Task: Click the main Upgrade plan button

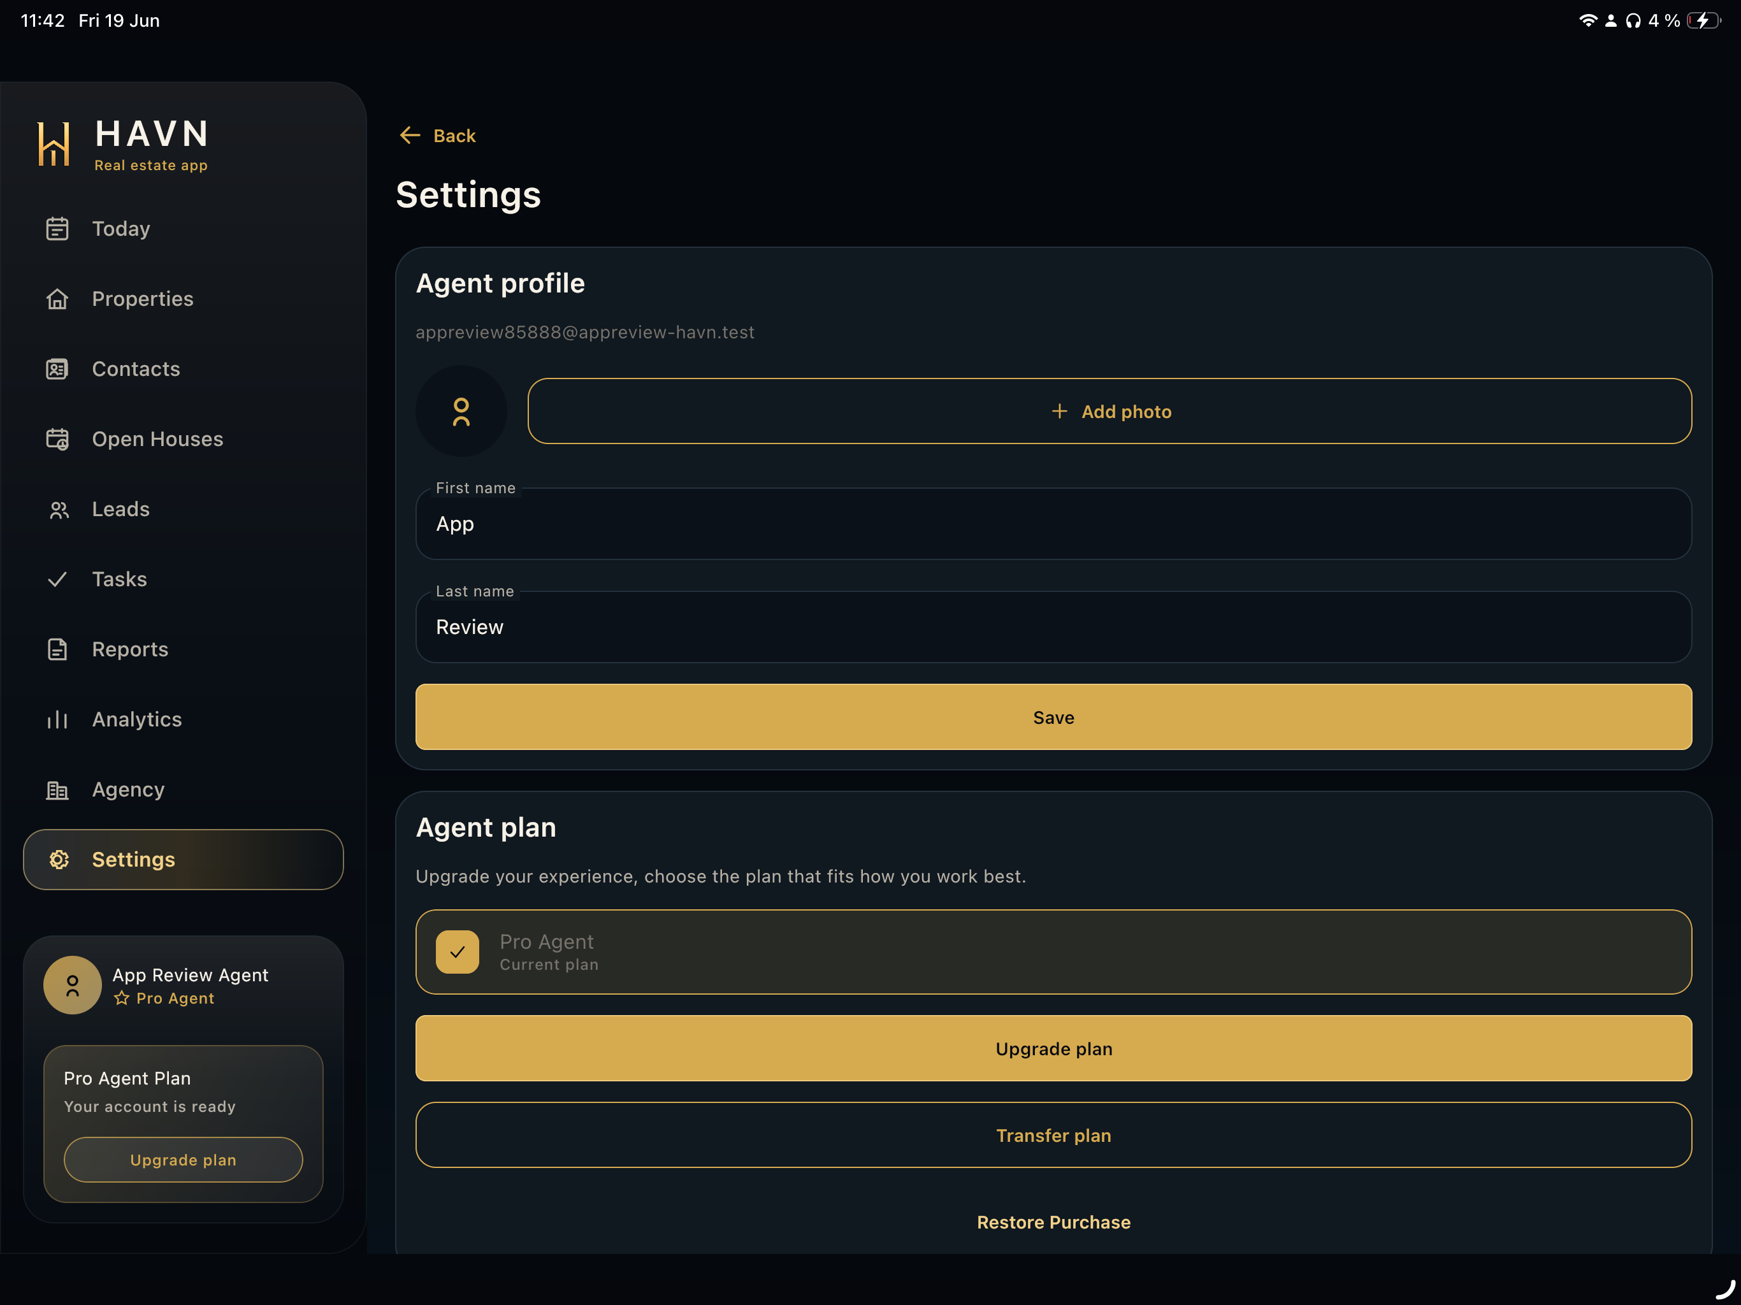Action: pyautogui.click(x=1053, y=1048)
